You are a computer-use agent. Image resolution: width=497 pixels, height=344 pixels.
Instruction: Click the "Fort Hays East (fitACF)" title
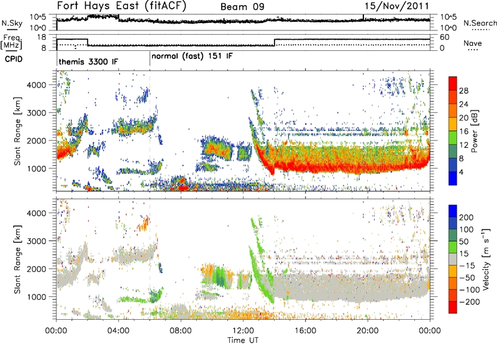click(x=122, y=6)
